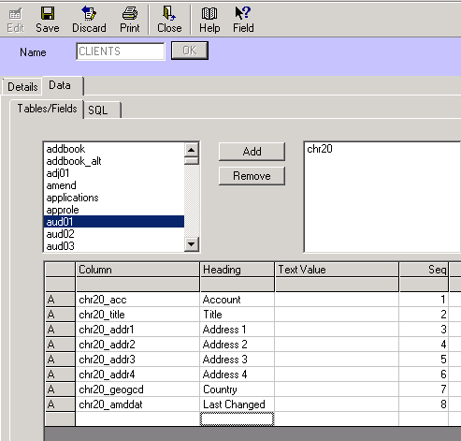The width and height of the screenshot is (461, 441).
Task: Click the table list scroll up arrow
Action: point(192,150)
